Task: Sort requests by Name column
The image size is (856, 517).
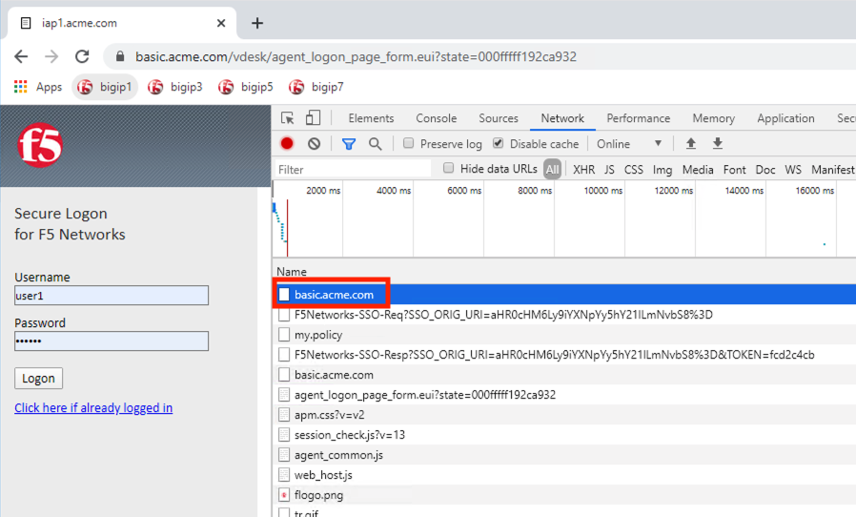Action: point(292,272)
